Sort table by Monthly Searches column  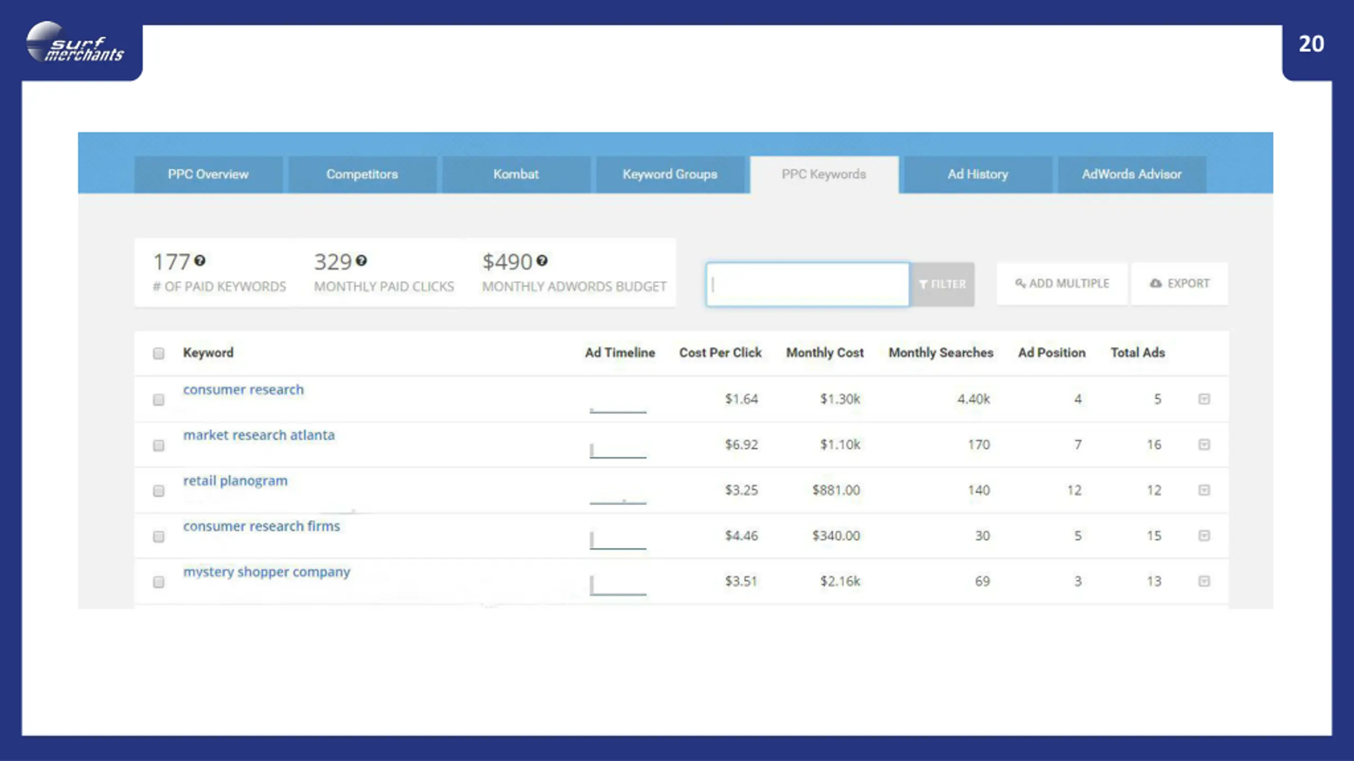[x=941, y=352]
